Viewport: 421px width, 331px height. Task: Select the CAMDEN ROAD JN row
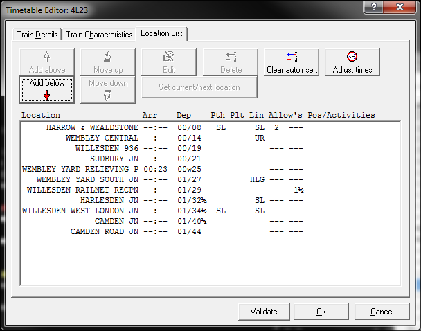click(x=210, y=232)
